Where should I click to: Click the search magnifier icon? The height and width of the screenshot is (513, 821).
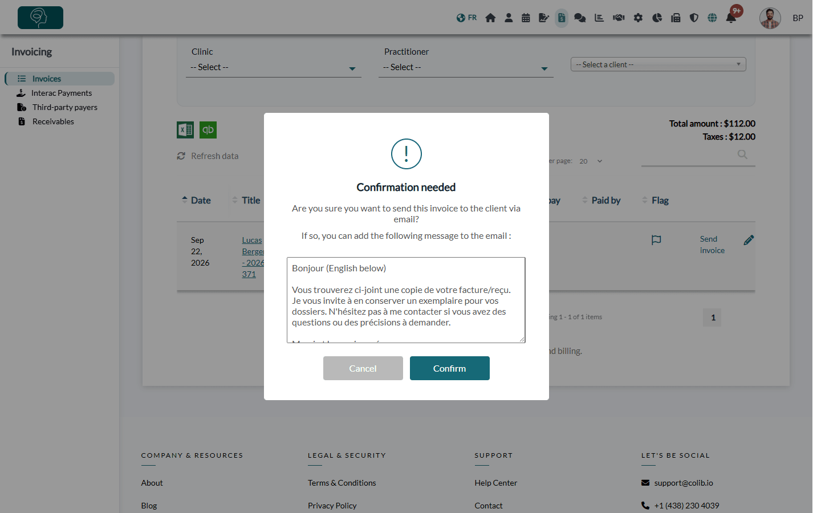pyautogui.click(x=742, y=154)
